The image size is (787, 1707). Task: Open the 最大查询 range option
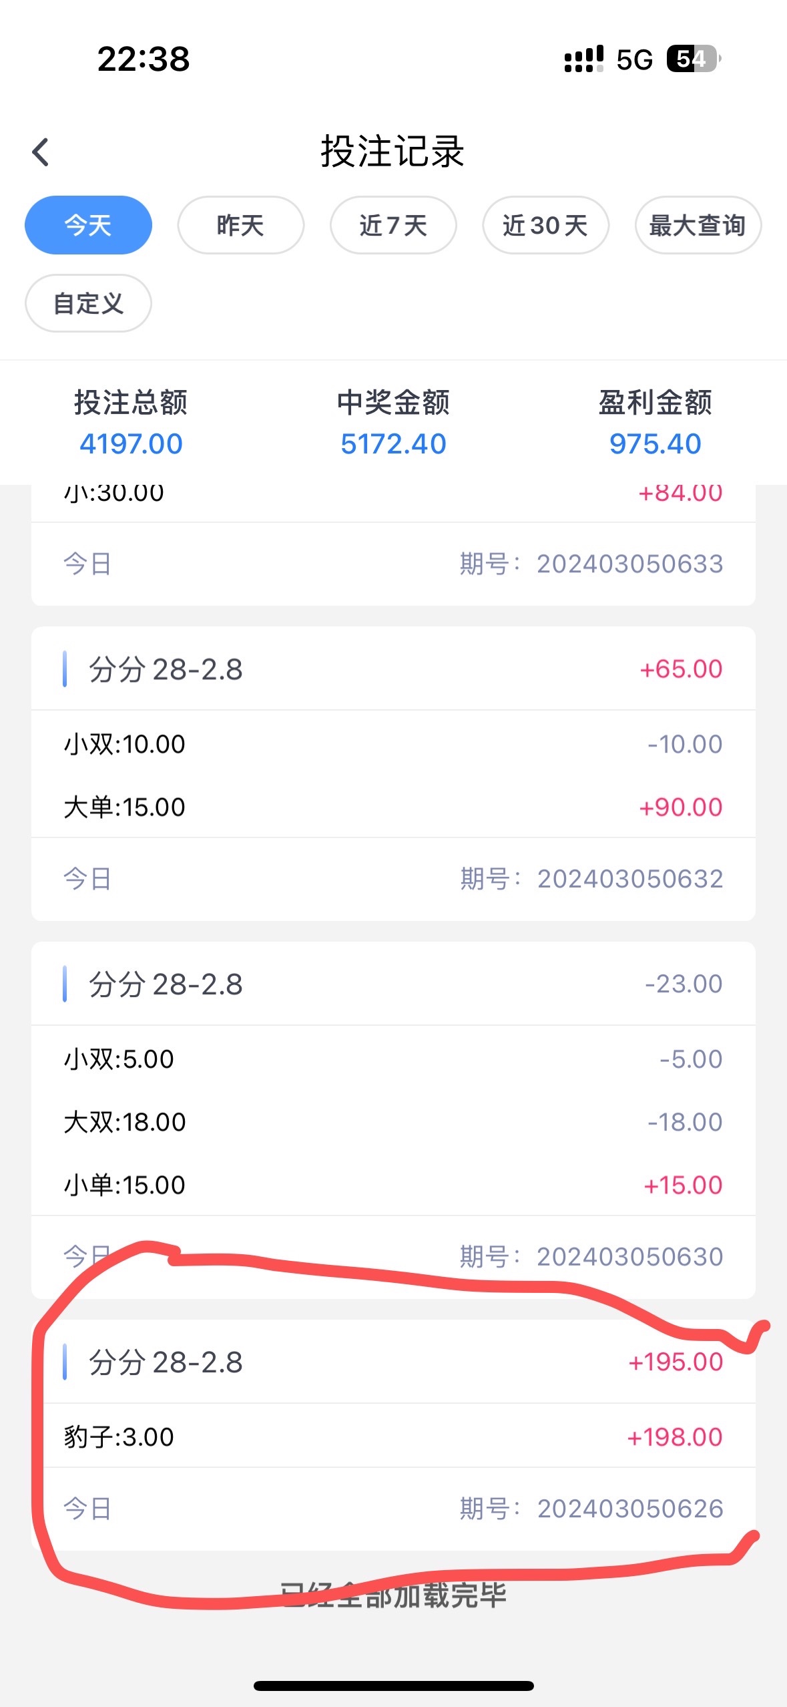pyautogui.click(x=698, y=225)
